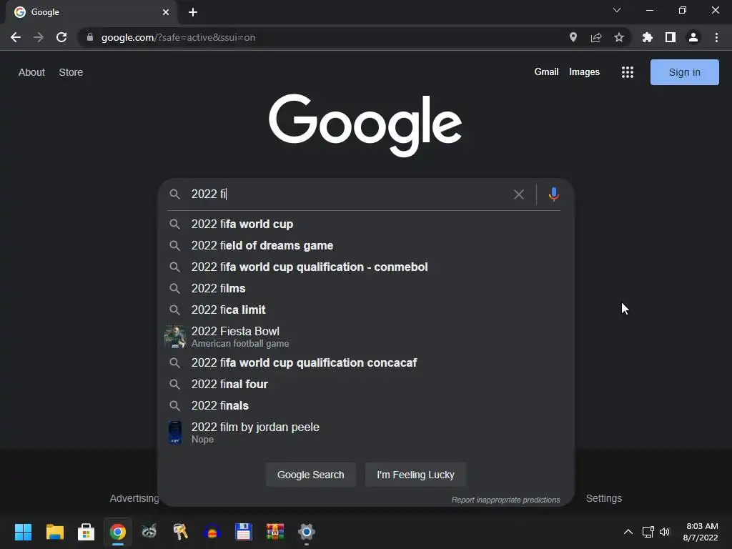Open Microsoft Store from taskbar
732x549 pixels.
86,532
